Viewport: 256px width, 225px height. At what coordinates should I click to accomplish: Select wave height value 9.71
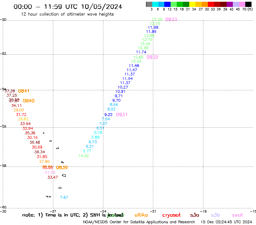pyautogui.click(x=119, y=96)
